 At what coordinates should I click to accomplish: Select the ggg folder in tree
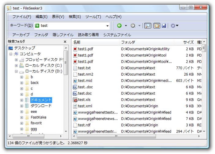34,129
